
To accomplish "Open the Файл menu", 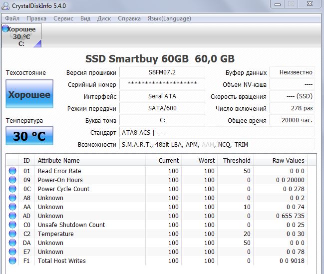I will click(12, 18).
